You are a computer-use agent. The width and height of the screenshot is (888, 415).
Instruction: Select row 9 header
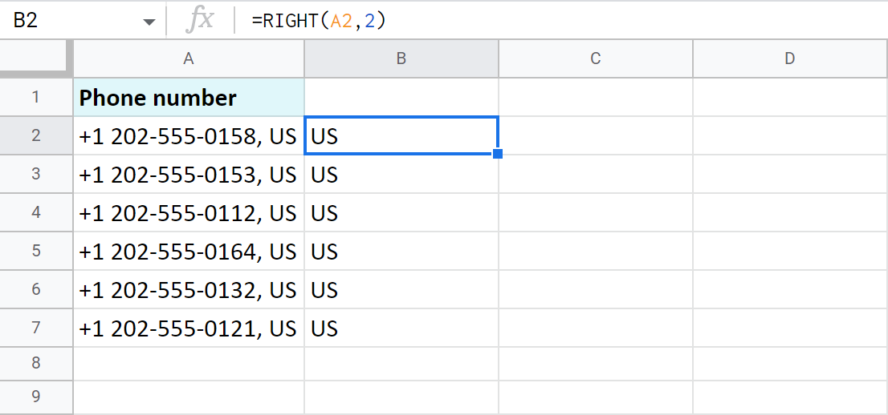pos(36,397)
